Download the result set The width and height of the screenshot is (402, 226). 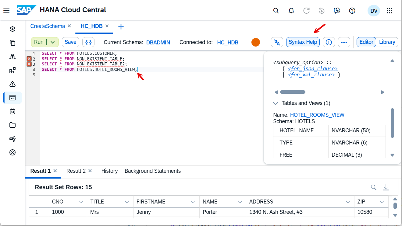click(386, 187)
